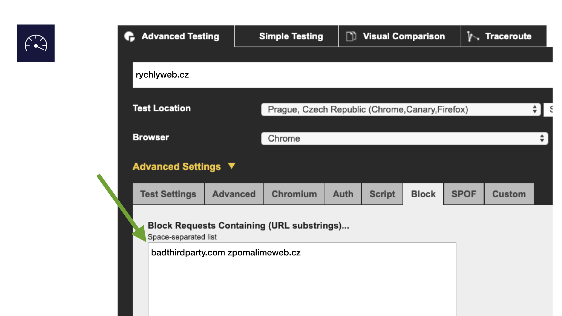This screenshot has width=562, height=316.
Task: Click the speedometer logo icon
Action: tap(36, 43)
